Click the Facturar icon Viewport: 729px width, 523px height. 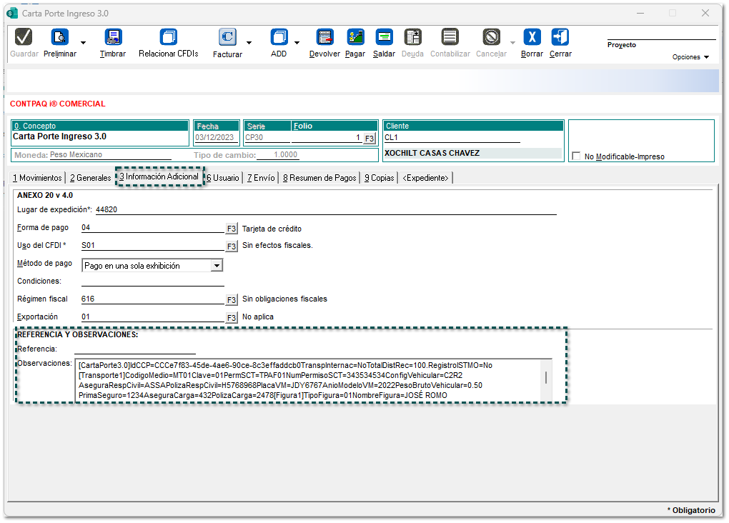coord(227,38)
